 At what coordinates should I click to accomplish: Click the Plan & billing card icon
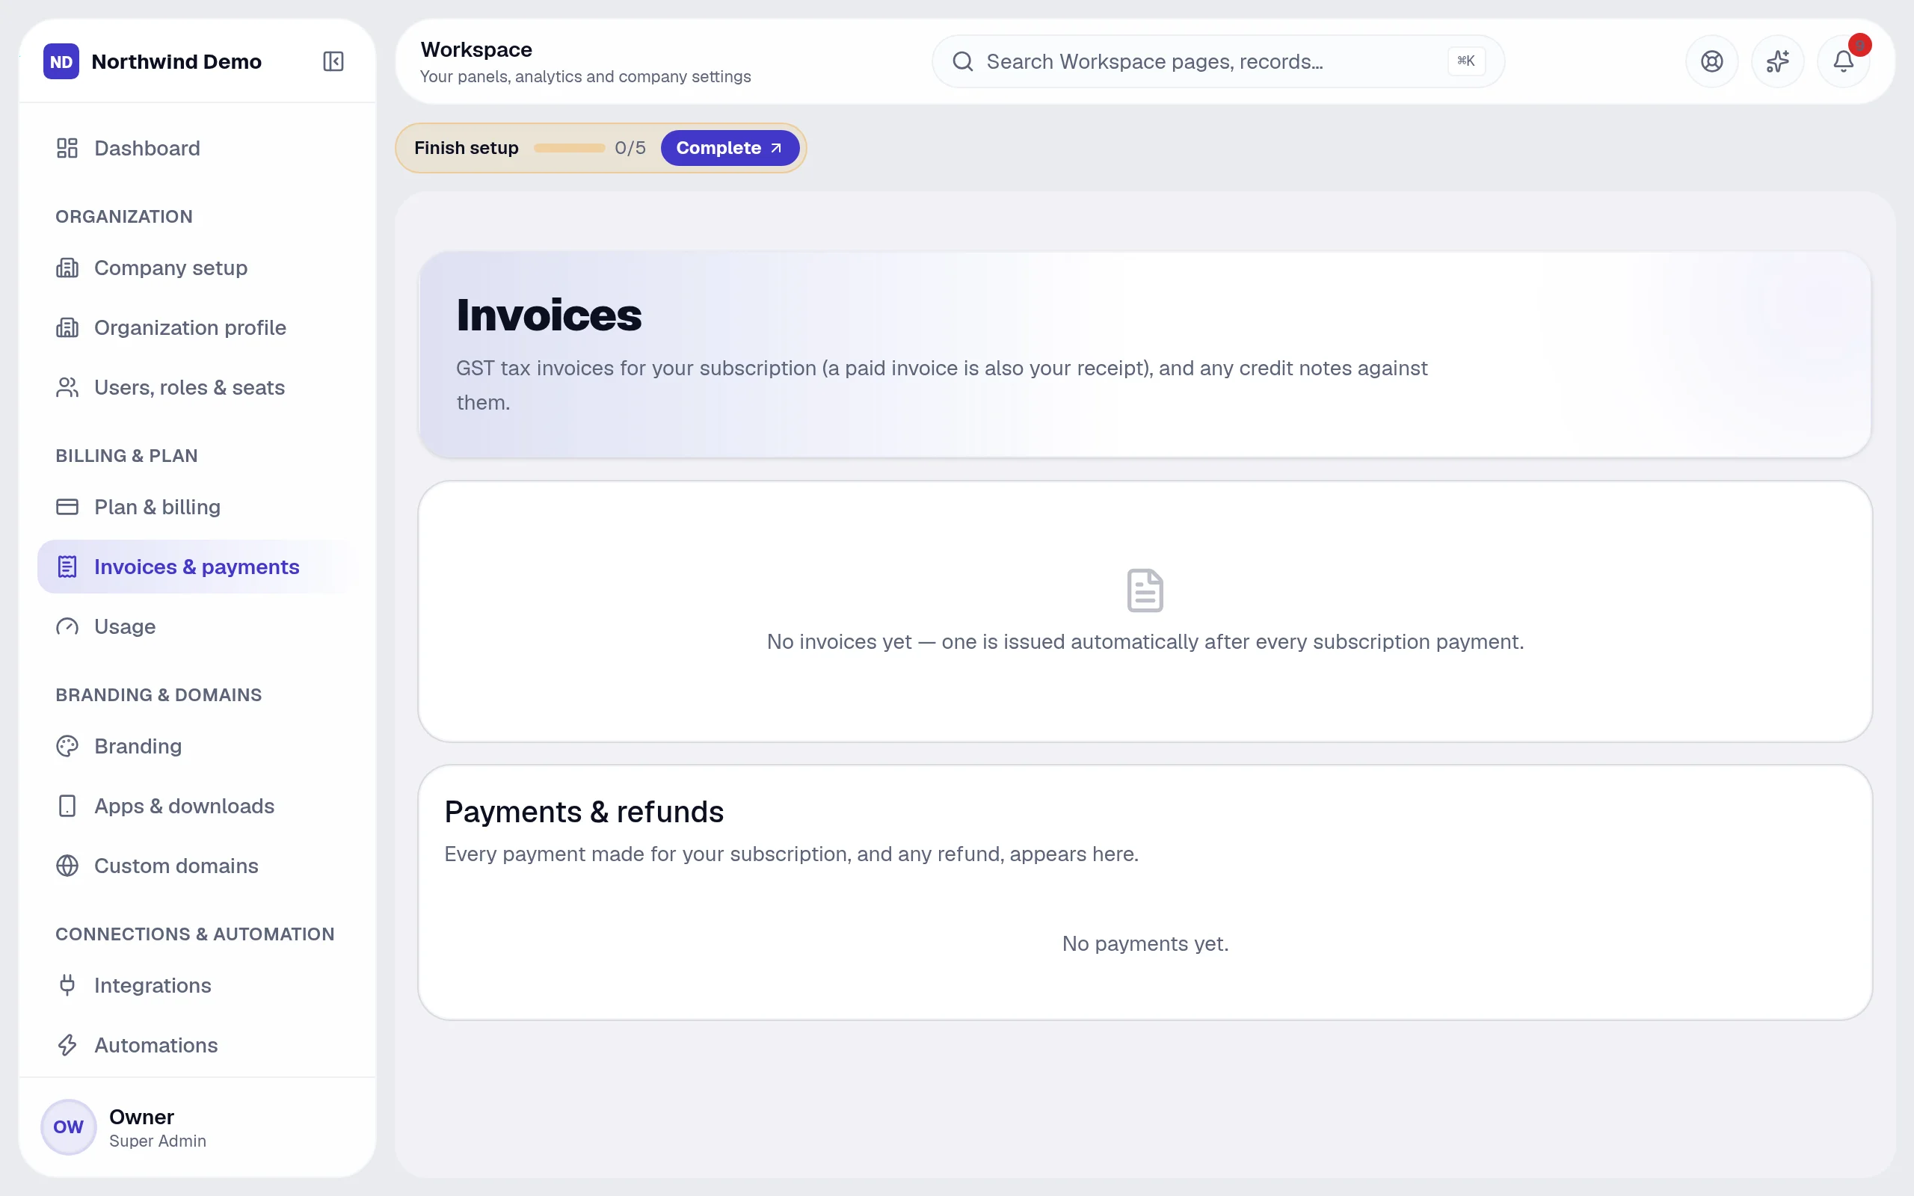coord(67,507)
